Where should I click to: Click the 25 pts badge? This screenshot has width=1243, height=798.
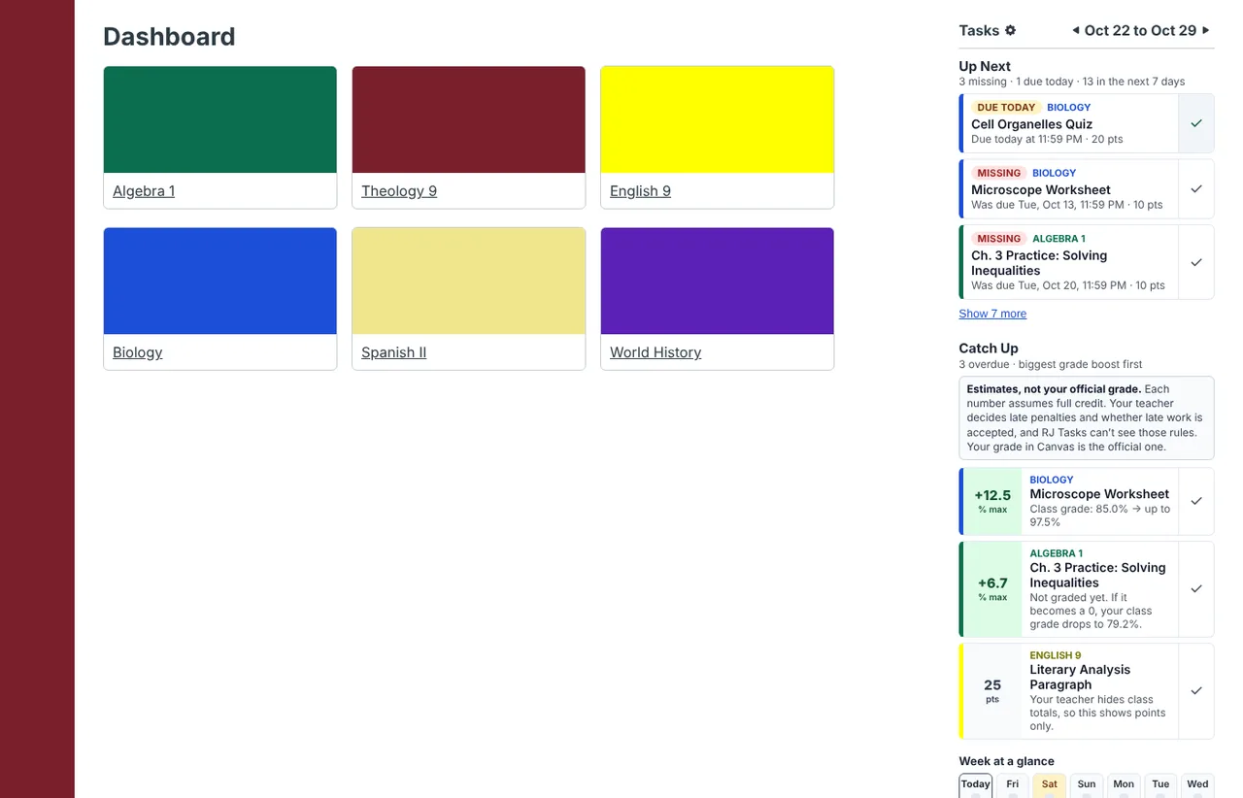point(992,690)
